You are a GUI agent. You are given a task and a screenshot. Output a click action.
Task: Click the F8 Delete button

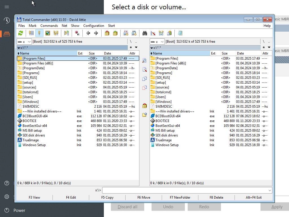click(x=216, y=198)
